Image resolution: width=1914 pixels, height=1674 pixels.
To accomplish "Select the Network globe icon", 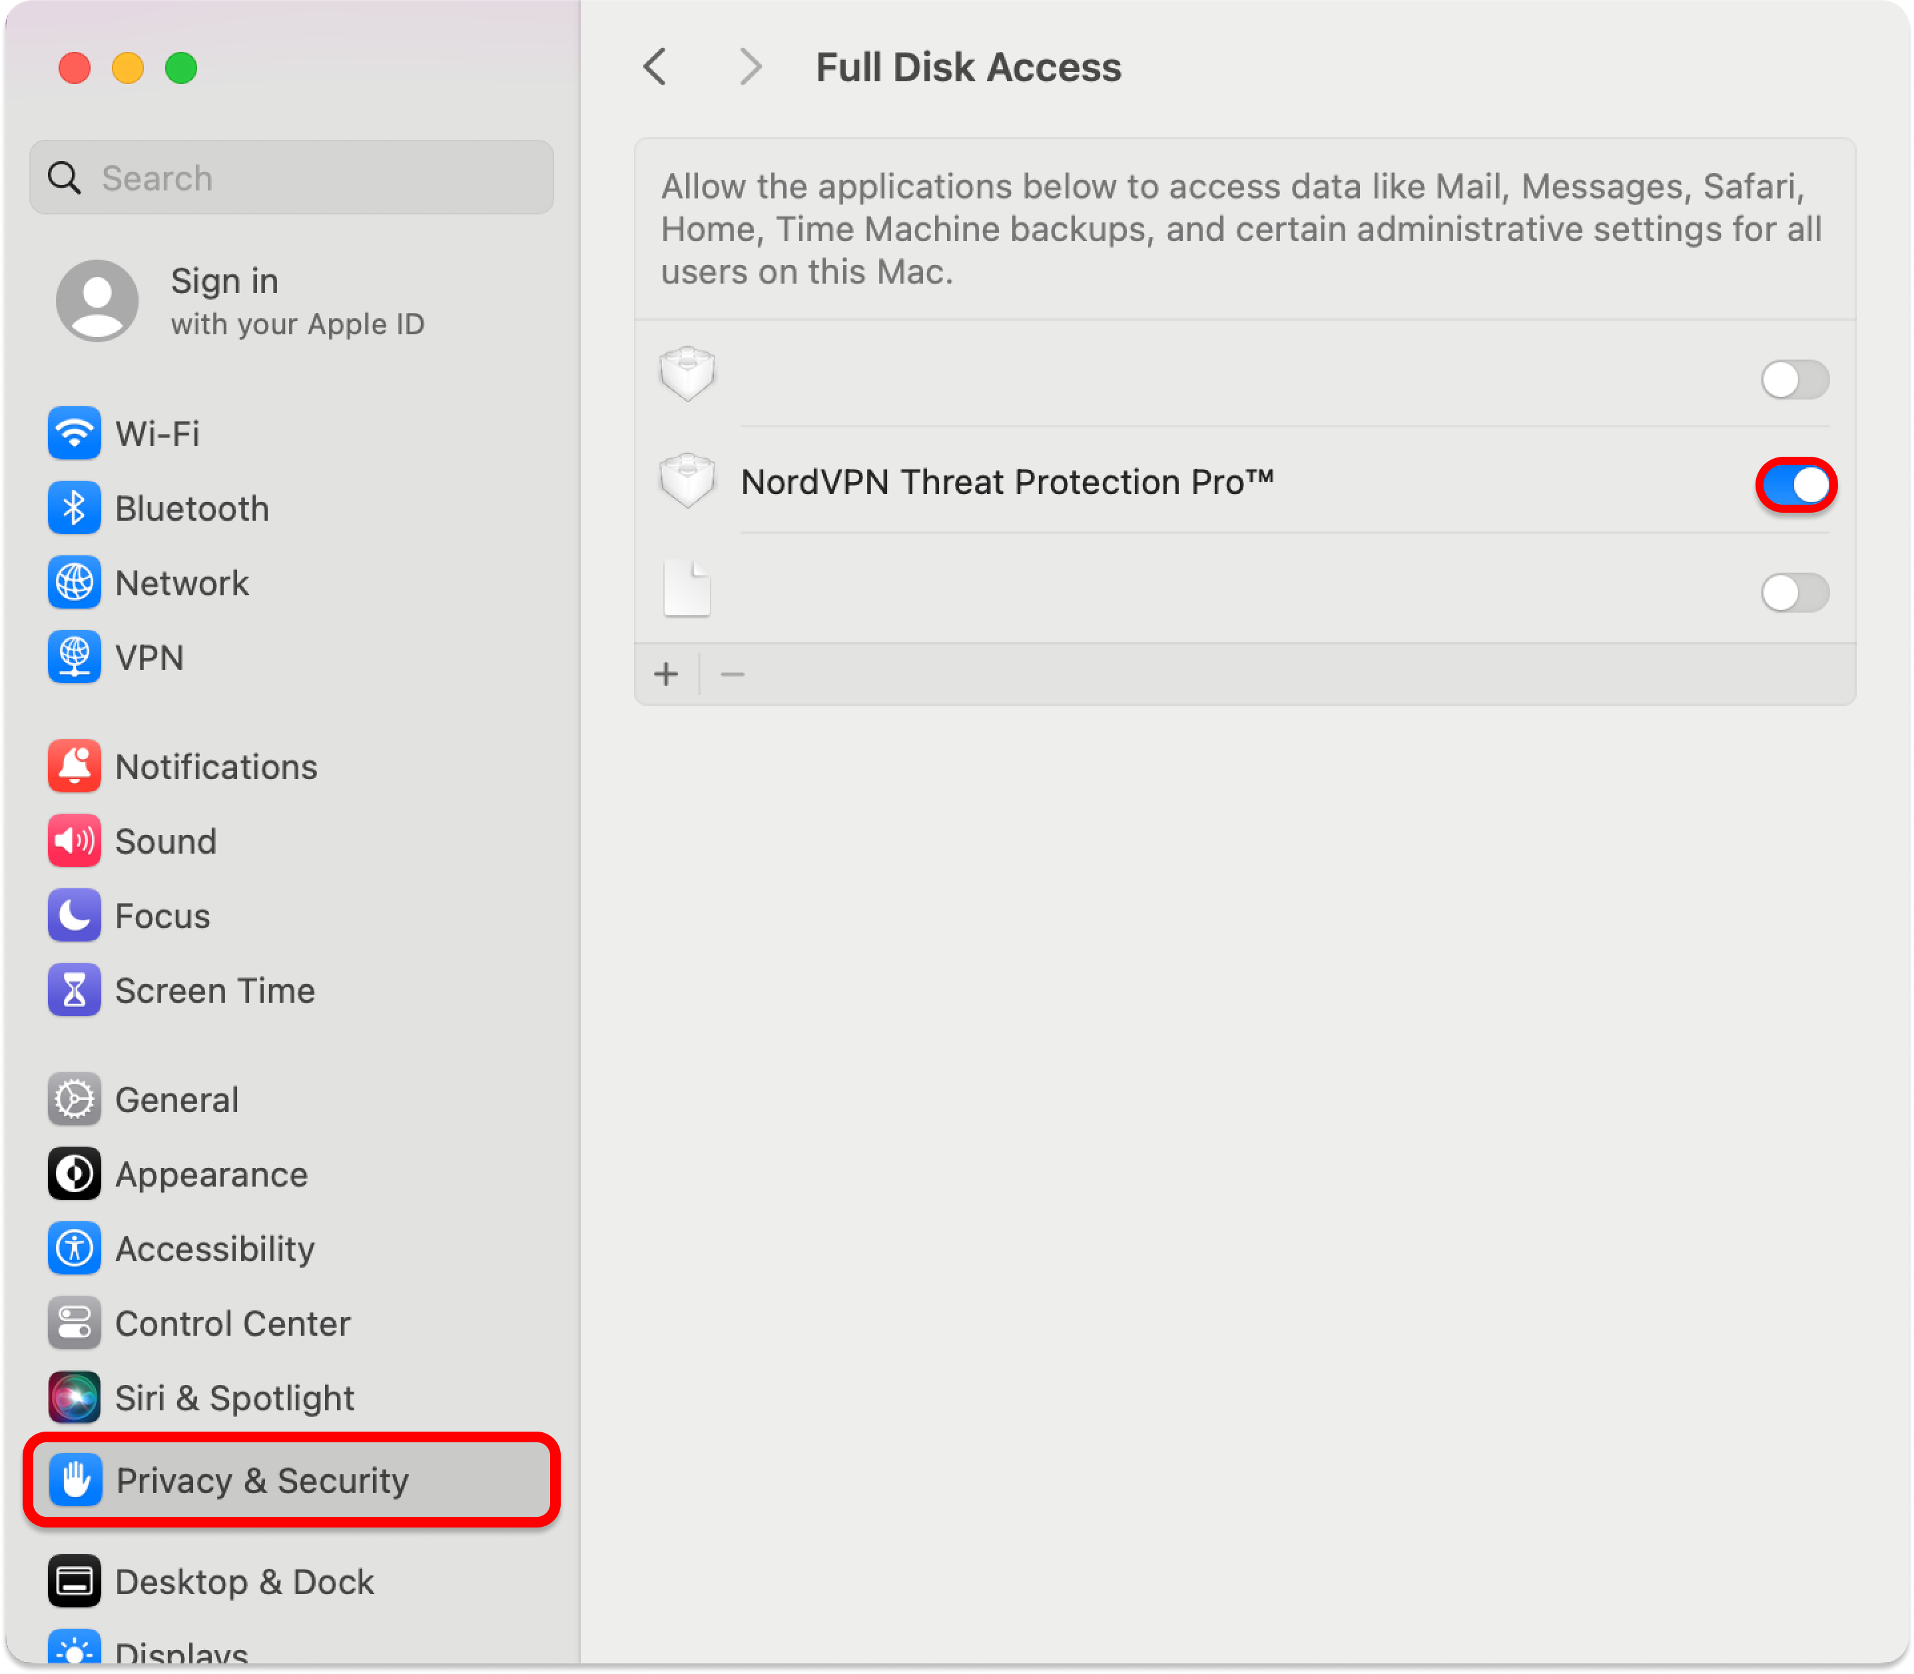I will point(74,583).
